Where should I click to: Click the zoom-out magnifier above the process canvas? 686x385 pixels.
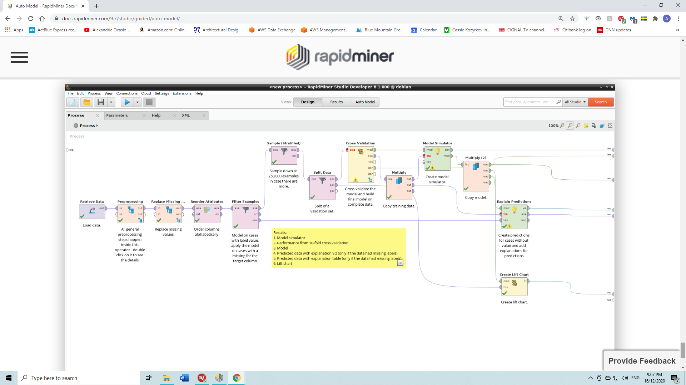pyautogui.click(x=578, y=125)
